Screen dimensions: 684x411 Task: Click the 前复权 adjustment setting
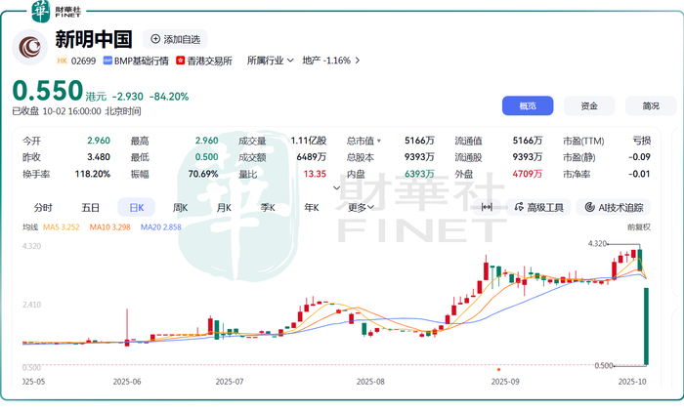pos(639,227)
